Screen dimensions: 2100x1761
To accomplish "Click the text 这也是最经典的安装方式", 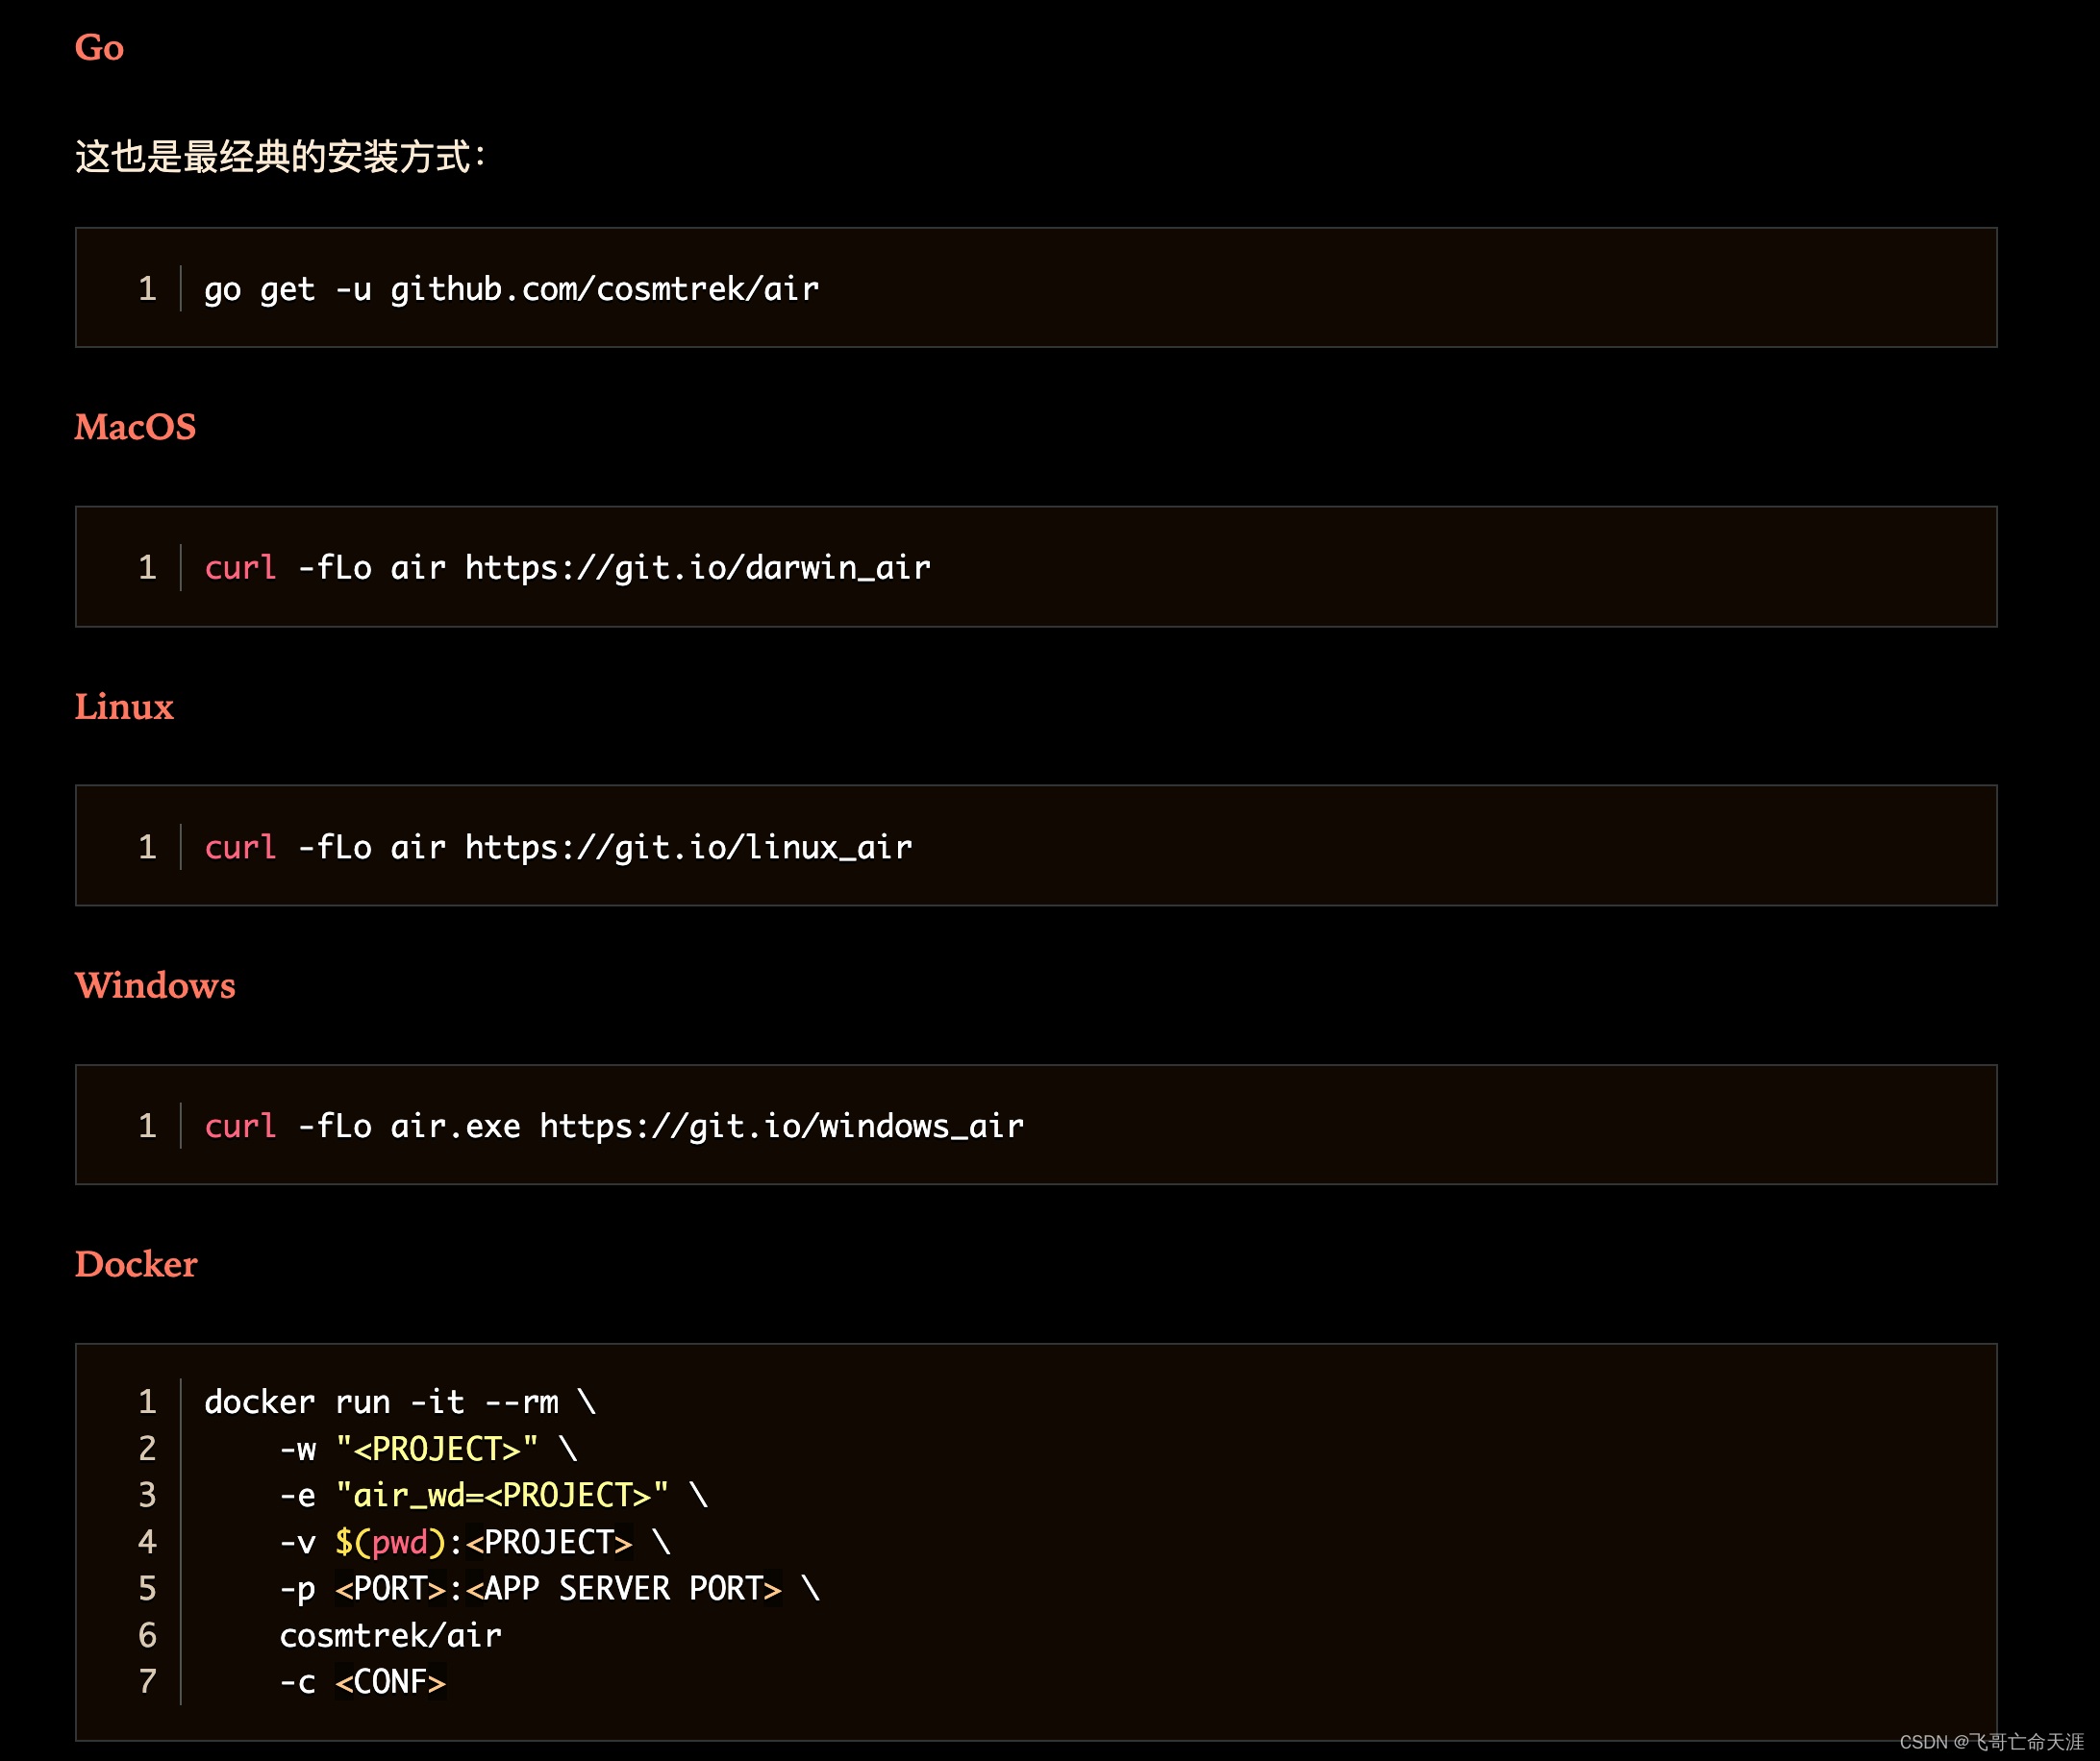I will (280, 156).
